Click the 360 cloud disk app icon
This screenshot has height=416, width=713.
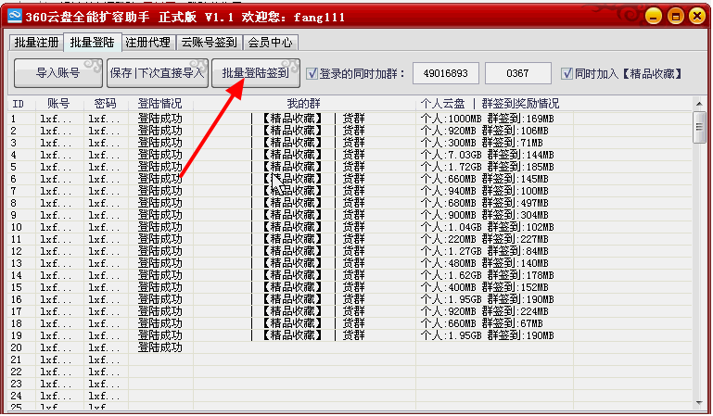pyautogui.click(x=14, y=16)
